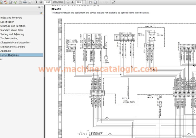This screenshot has height=138, width=196.
Task: Click the create PDF toolbar icon
Action: (x=6, y=2)
